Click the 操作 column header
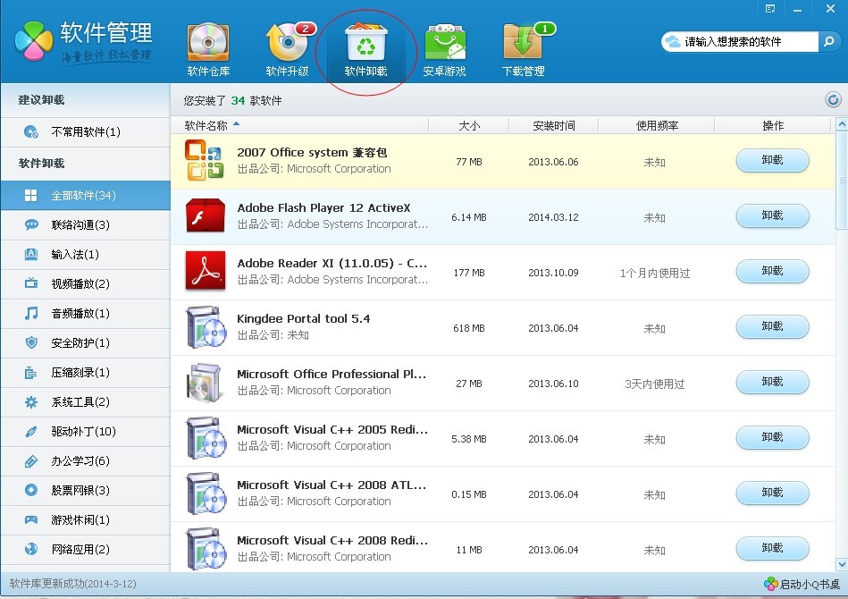This screenshot has height=599, width=848. pyautogui.click(x=772, y=125)
